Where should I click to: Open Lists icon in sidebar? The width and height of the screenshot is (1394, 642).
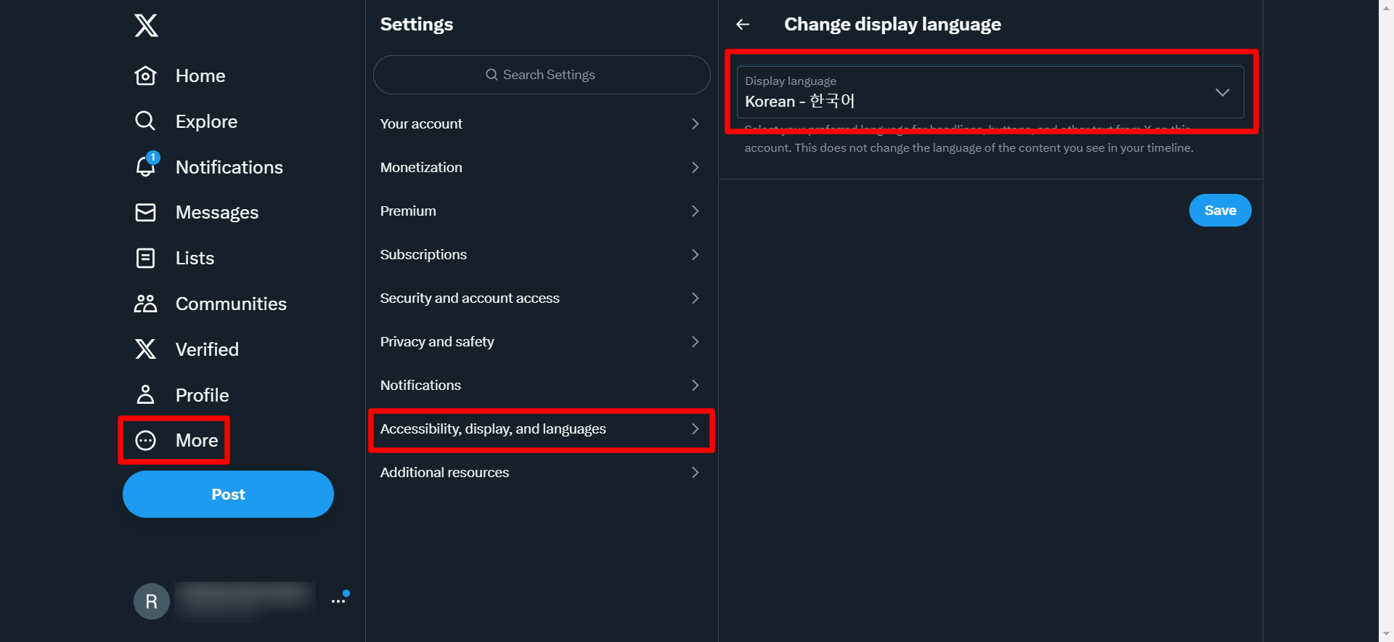(x=146, y=258)
